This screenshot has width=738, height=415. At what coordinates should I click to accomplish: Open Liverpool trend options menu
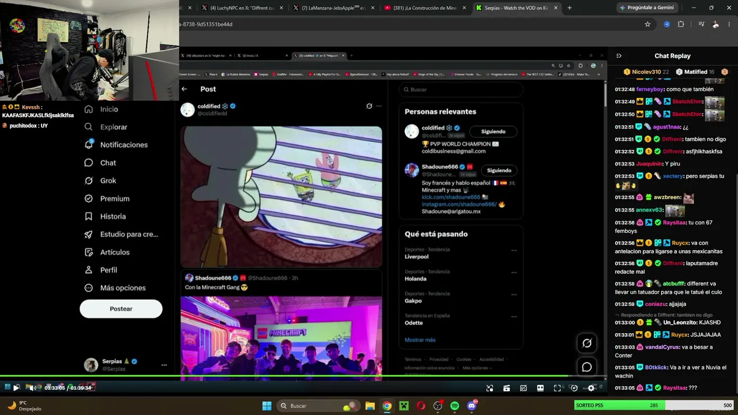pyautogui.click(x=514, y=251)
